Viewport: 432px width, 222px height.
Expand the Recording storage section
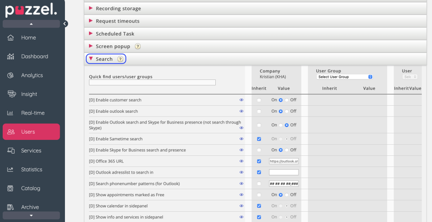[118, 8]
